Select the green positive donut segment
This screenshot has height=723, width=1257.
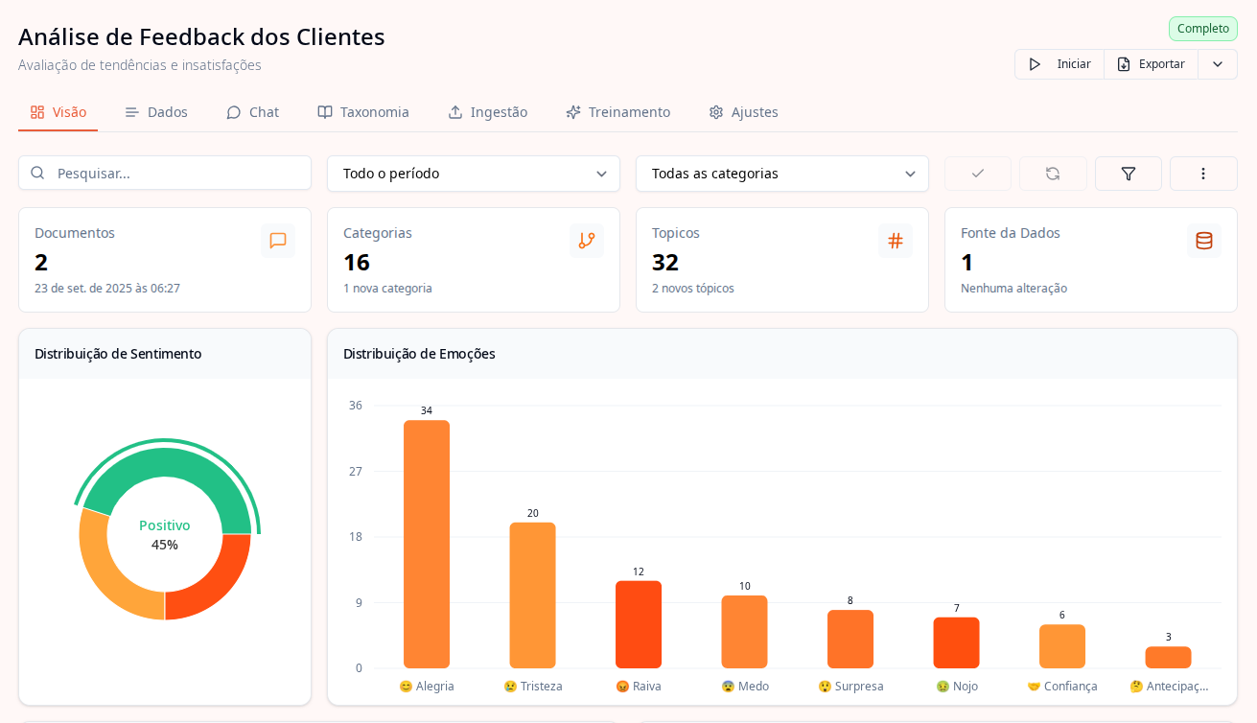click(163, 464)
